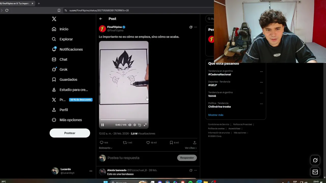326x183 pixels.
Task: Open Perfil from sidebar
Action: [x=60, y=110]
